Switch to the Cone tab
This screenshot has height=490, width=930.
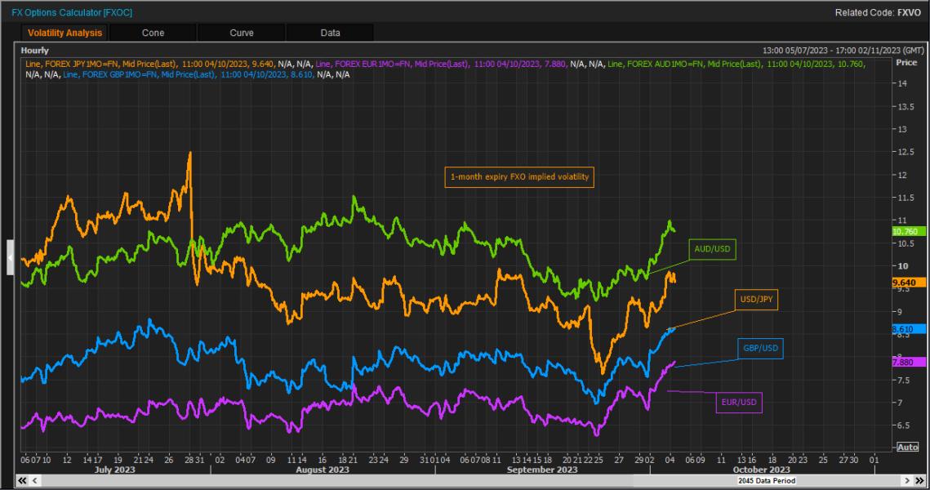coord(153,33)
